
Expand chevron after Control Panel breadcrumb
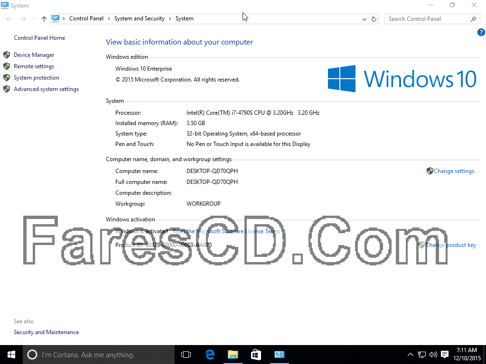pyautogui.click(x=109, y=18)
